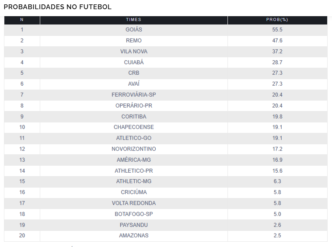This screenshot has height=247, width=332.
Task: Select the REMO team name
Action: [134, 40]
